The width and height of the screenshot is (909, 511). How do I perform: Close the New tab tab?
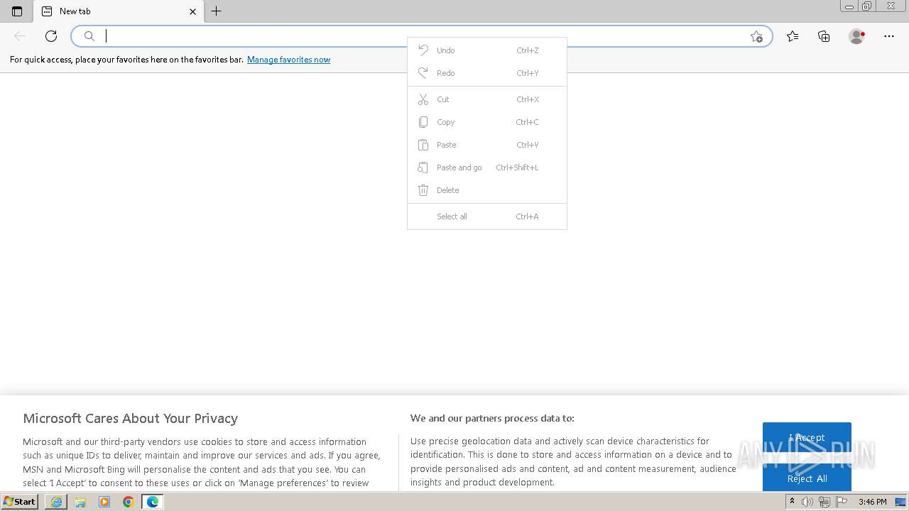pos(192,11)
